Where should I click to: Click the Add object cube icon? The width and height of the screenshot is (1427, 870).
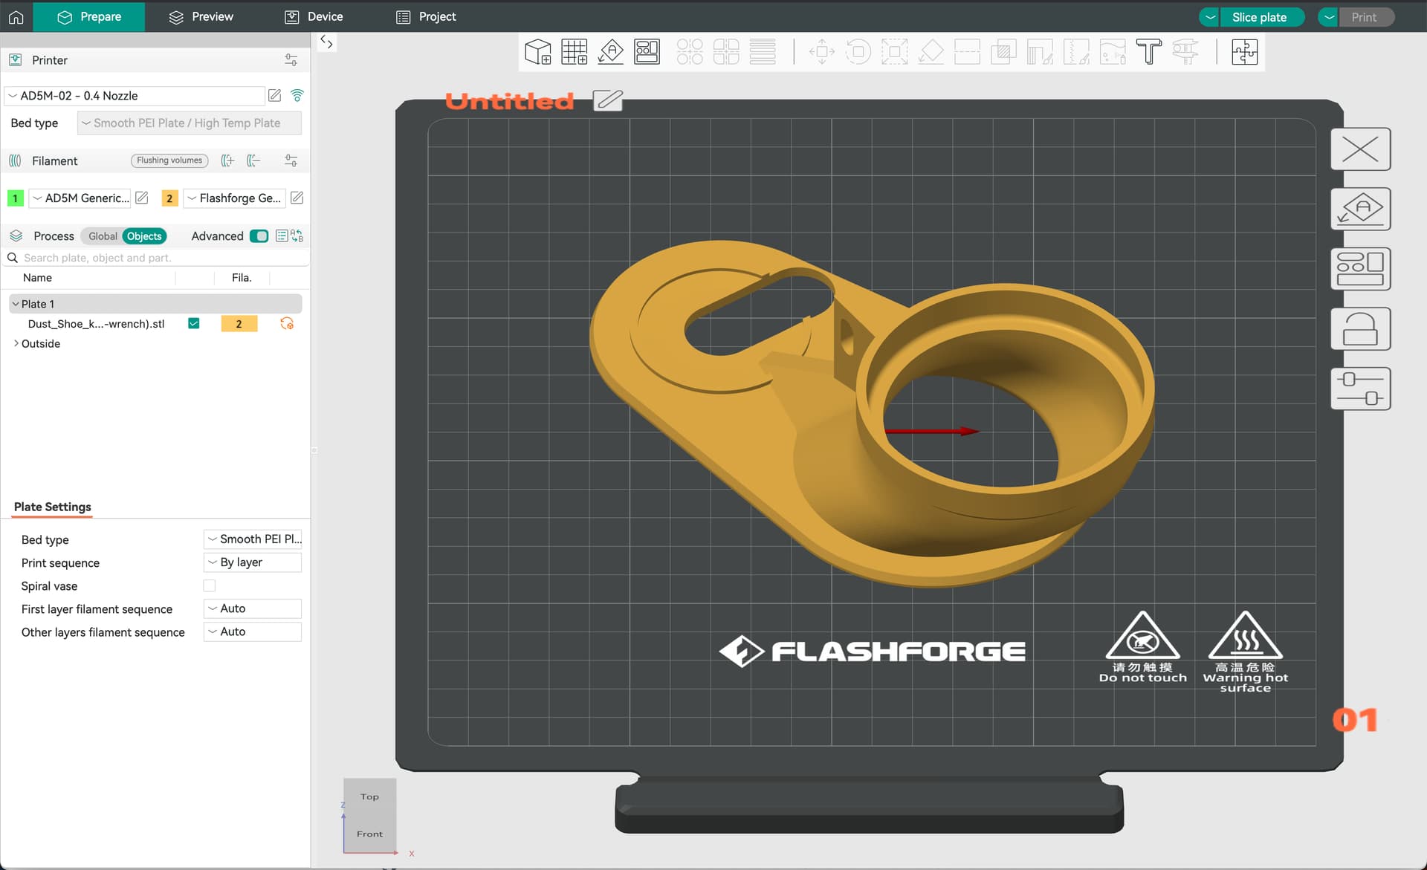tap(537, 52)
